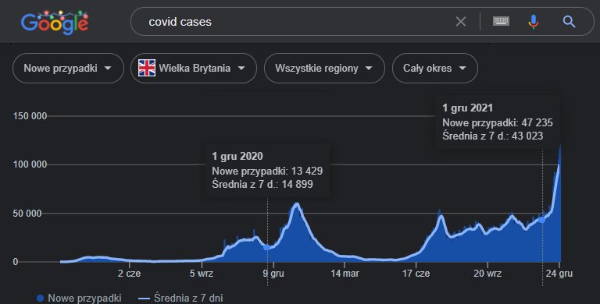This screenshot has width=600, height=304.
Task: Click tooltip text 'Średnia z 7 d.: 43 023'
Action: 493,136
